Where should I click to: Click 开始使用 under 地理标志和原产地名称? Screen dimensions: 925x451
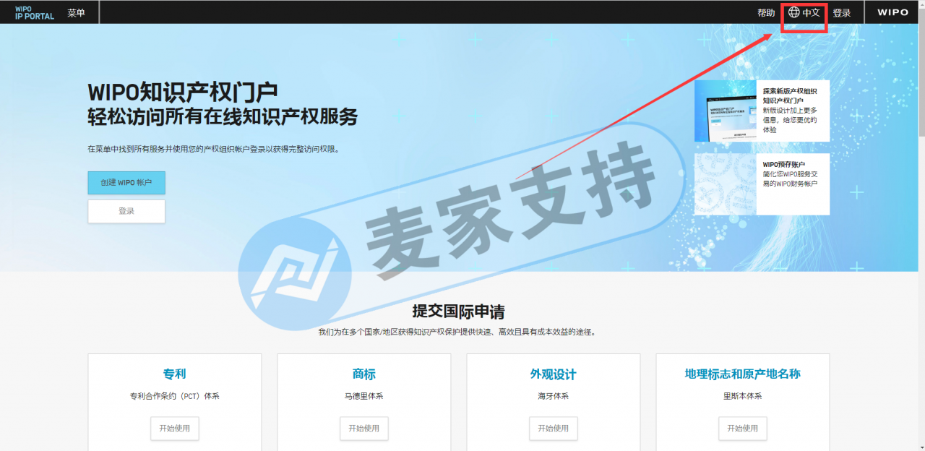pos(743,428)
